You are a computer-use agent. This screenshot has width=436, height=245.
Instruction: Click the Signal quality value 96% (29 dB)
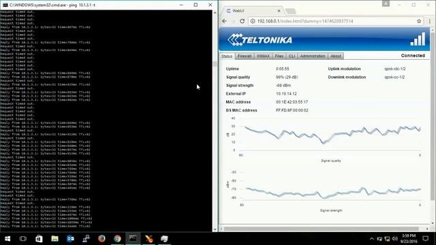[x=287, y=77]
